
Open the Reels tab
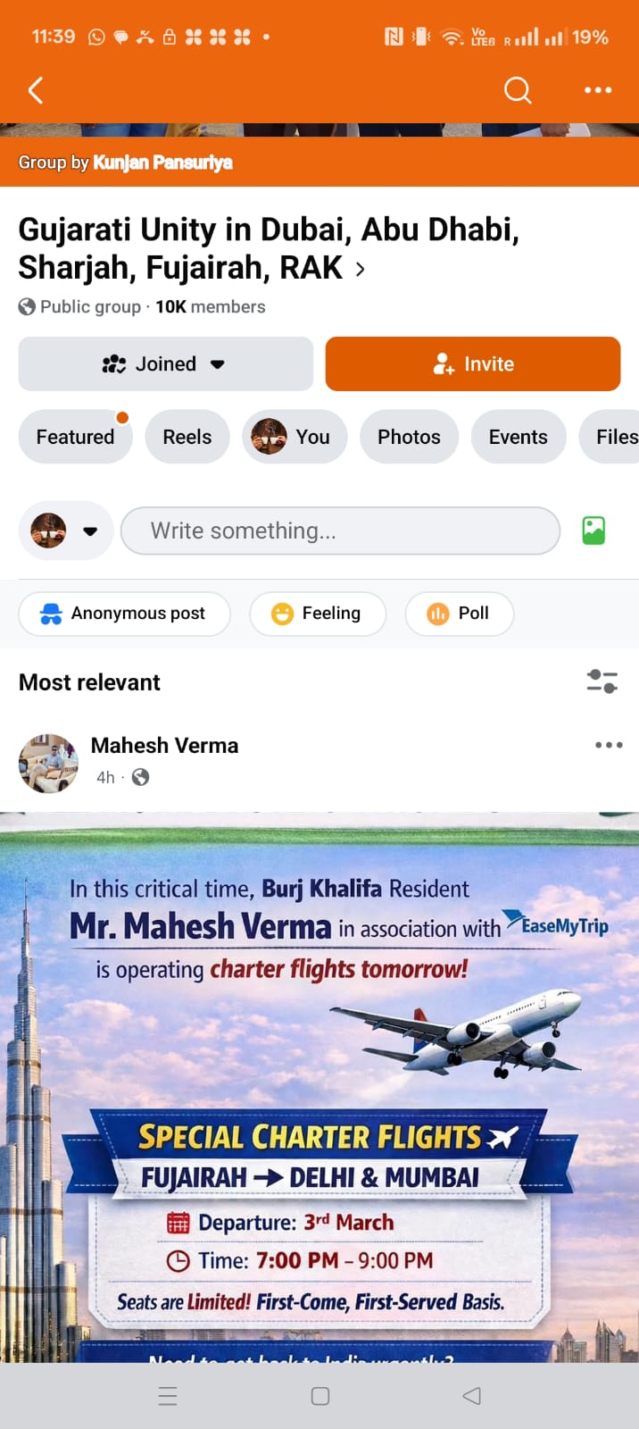pos(187,437)
